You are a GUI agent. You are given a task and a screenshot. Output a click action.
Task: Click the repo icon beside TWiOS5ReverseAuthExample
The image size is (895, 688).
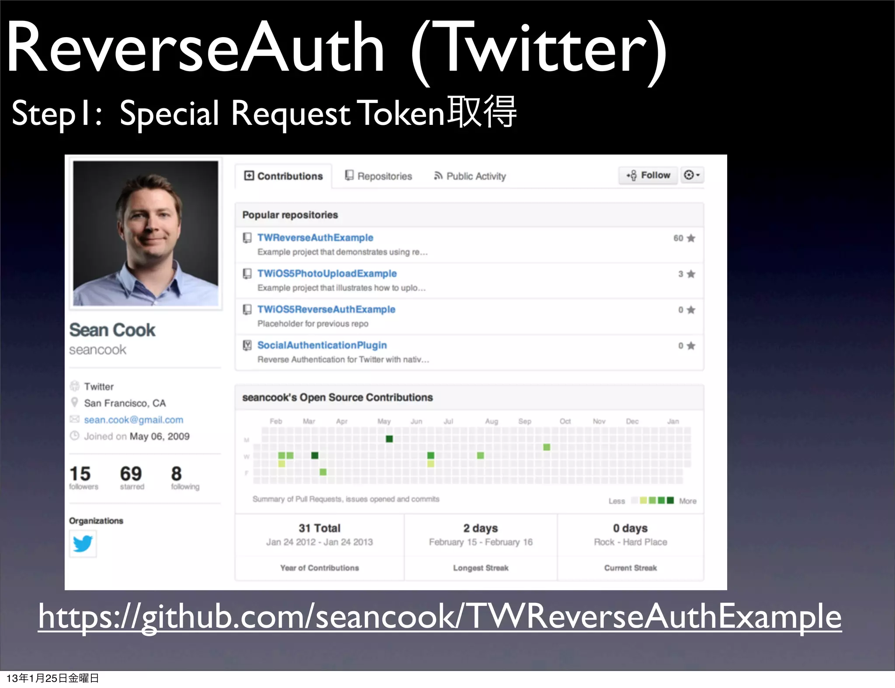[247, 310]
